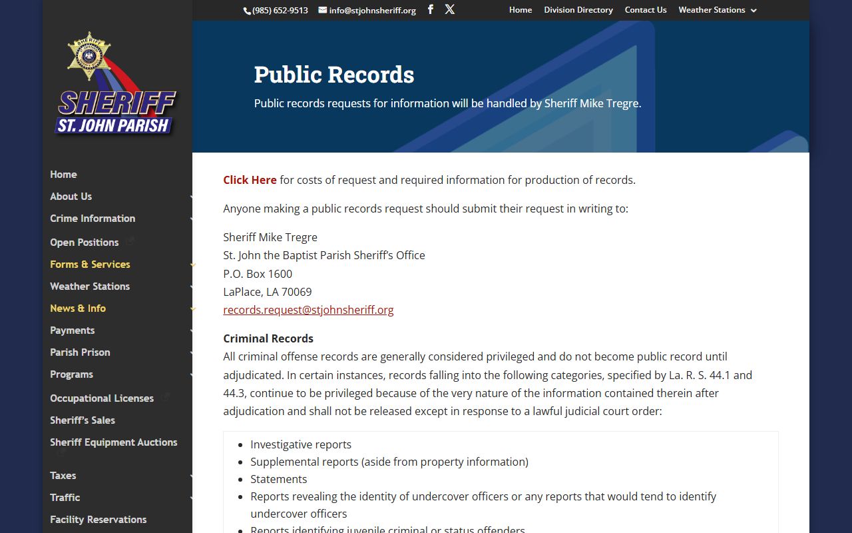The image size is (852, 533).
Task: Select News & Info in the sidebar
Action: pos(78,308)
